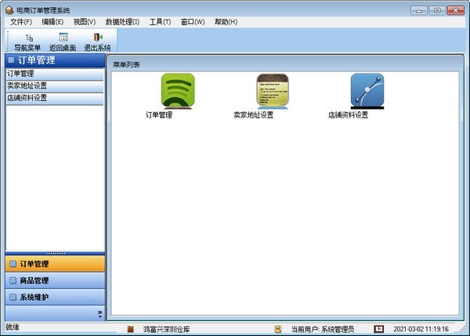This screenshot has width=470, height=336.
Task: Click the 返回桌面 toolbar icon
Action: [63, 38]
